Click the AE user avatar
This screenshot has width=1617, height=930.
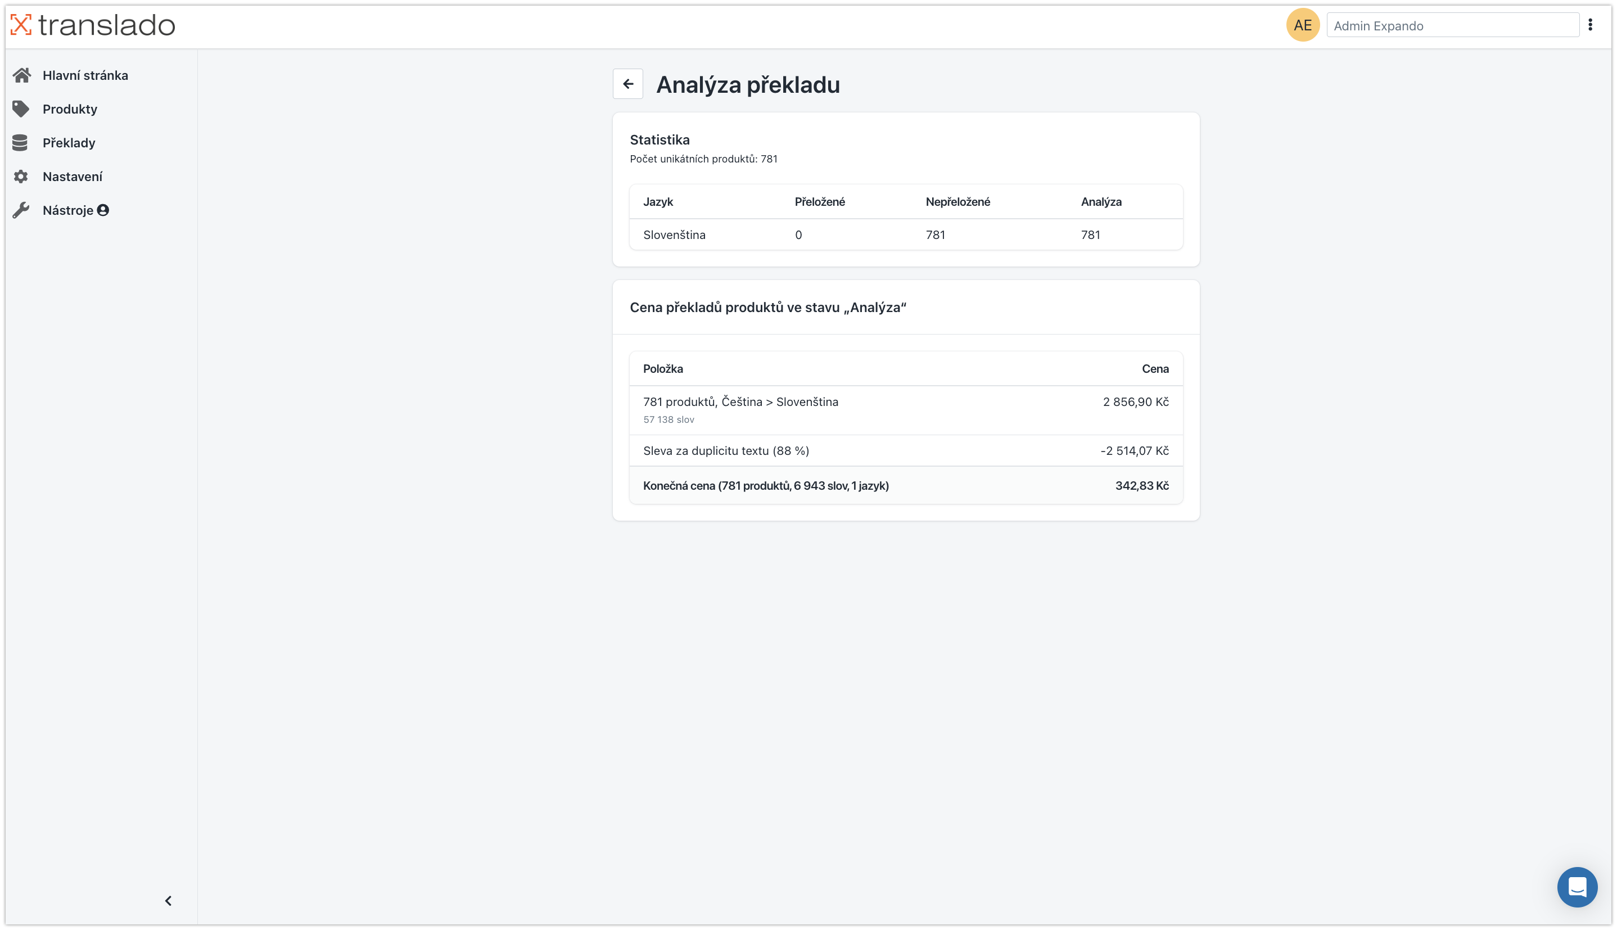[x=1302, y=25]
